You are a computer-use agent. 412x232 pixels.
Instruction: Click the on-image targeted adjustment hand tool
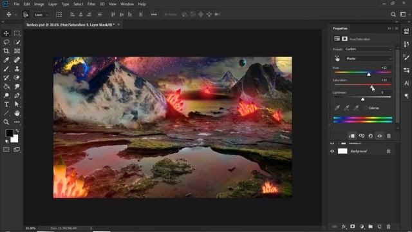[337, 59]
